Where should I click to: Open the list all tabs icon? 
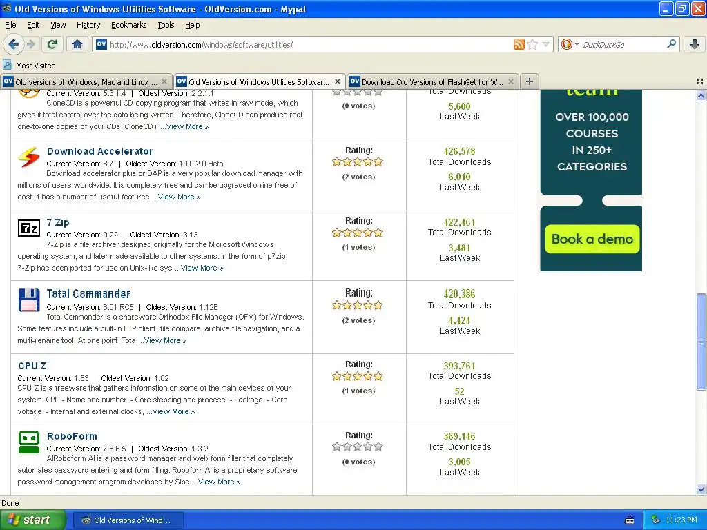point(700,81)
